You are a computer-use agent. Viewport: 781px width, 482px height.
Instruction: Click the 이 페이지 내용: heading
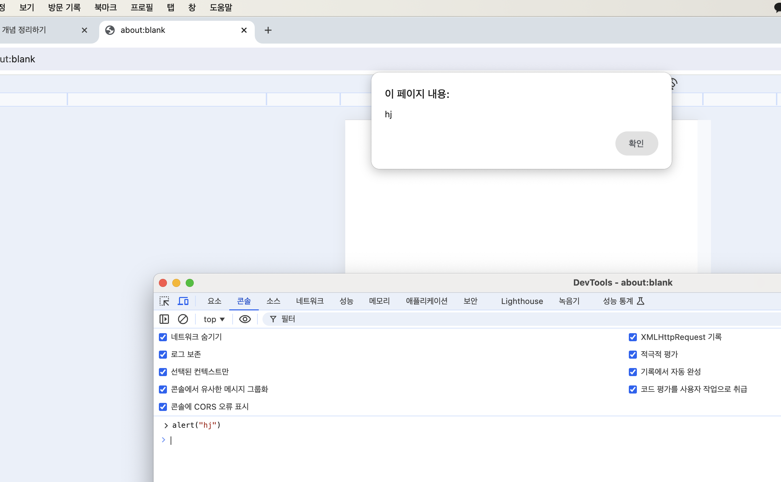pos(417,94)
